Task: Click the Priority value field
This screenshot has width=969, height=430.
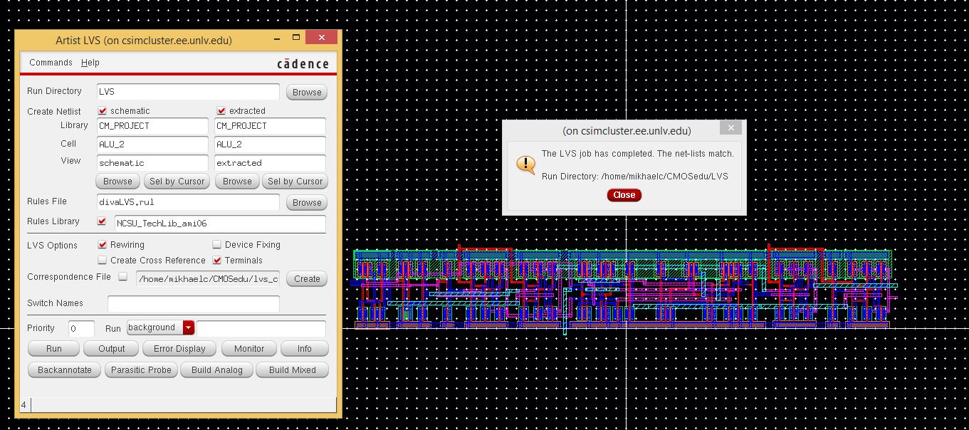Action: 81,328
